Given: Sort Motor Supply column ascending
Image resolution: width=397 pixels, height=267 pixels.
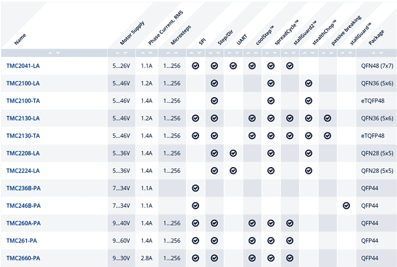Looking at the screenshot, I should (117, 53).
